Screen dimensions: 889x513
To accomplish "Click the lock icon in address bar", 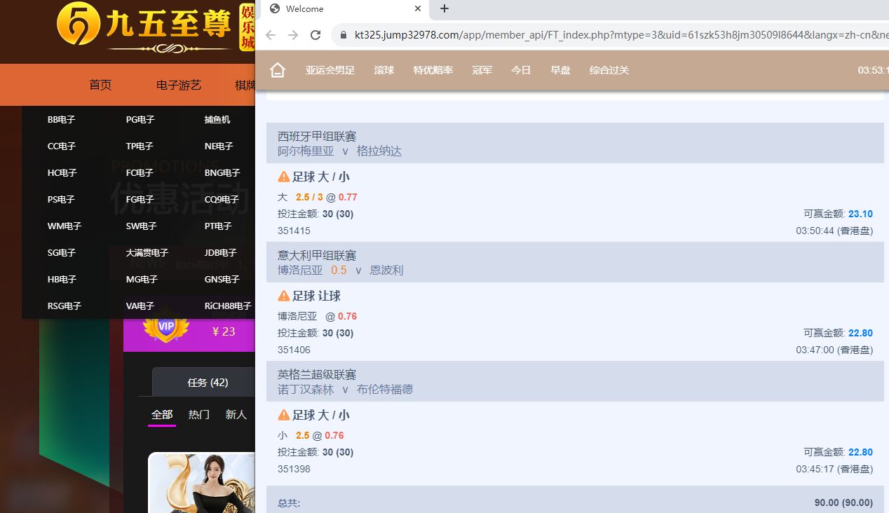I will click(x=343, y=35).
